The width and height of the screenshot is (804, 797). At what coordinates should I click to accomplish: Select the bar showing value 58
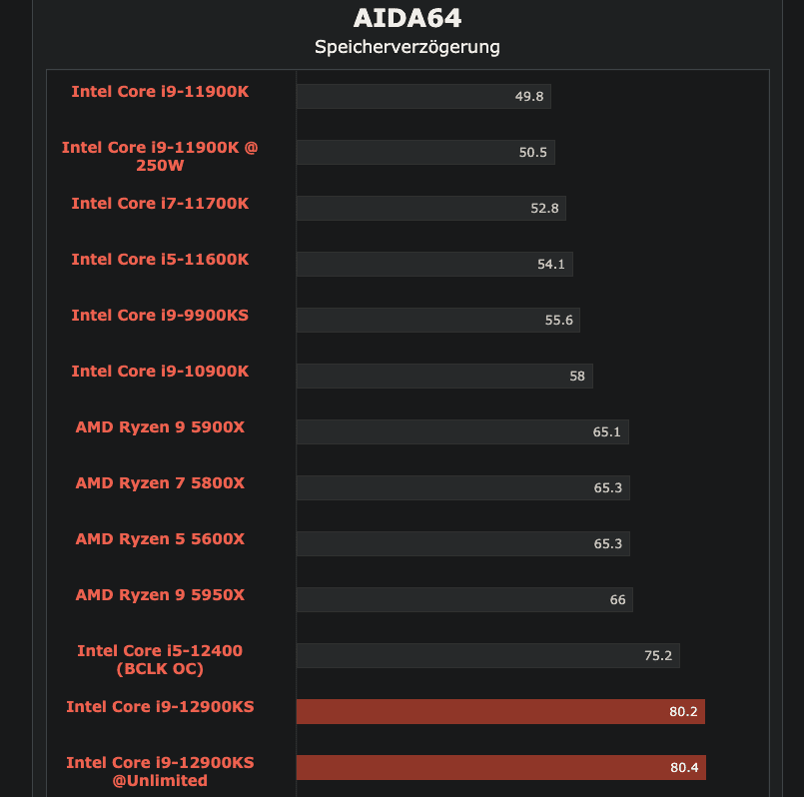tap(444, 376)
